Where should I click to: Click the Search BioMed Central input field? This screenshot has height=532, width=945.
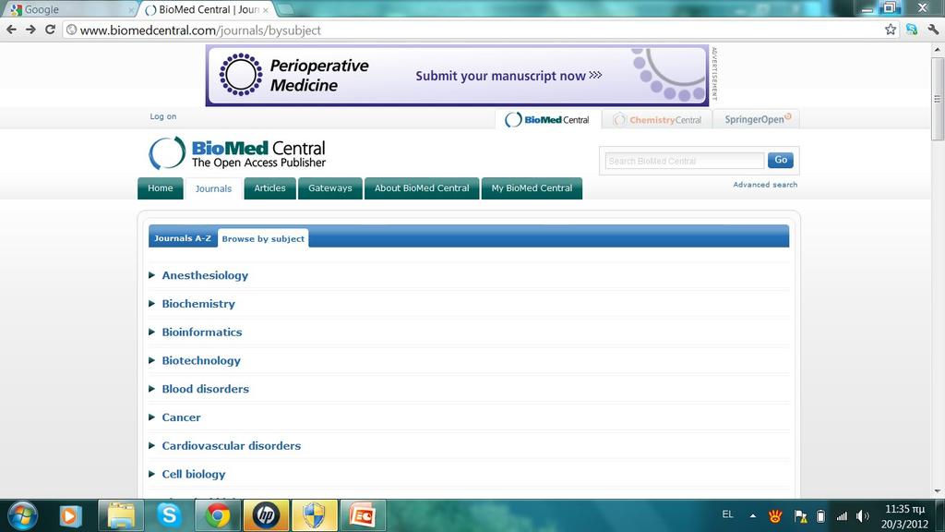685,161
